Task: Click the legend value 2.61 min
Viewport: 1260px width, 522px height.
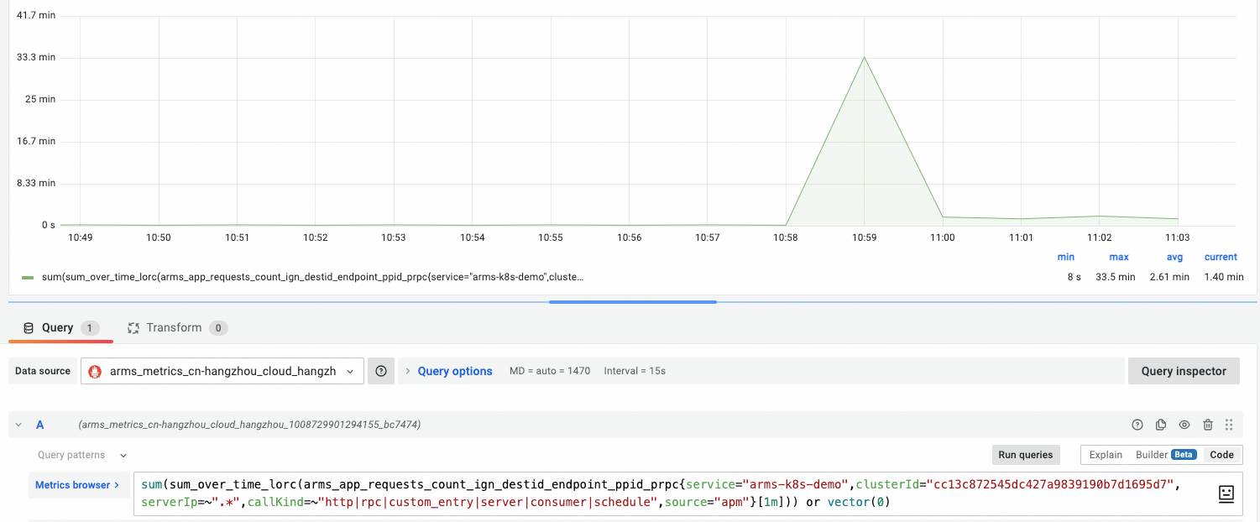Action: [x=1169, y=277]
